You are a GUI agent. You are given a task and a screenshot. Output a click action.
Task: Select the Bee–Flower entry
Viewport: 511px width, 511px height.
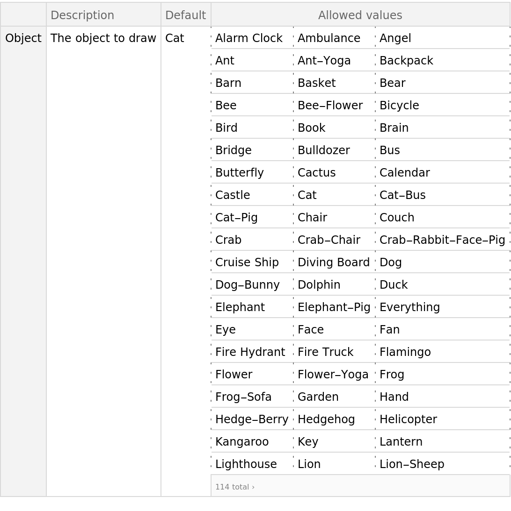(x=330, y=105)
